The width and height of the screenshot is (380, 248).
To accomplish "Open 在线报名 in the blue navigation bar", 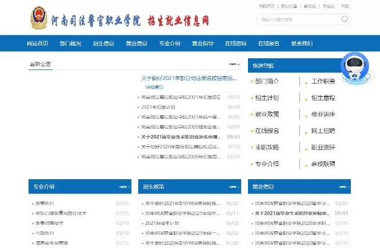I will [268, 43].
